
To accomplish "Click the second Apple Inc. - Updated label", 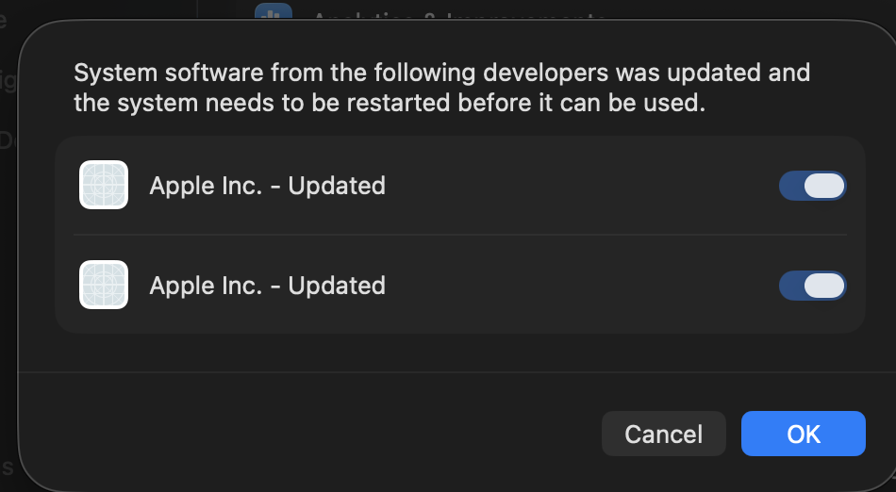I will 268,286.
